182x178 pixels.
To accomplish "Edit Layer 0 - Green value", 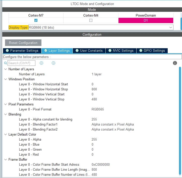I will click(93, 150).
